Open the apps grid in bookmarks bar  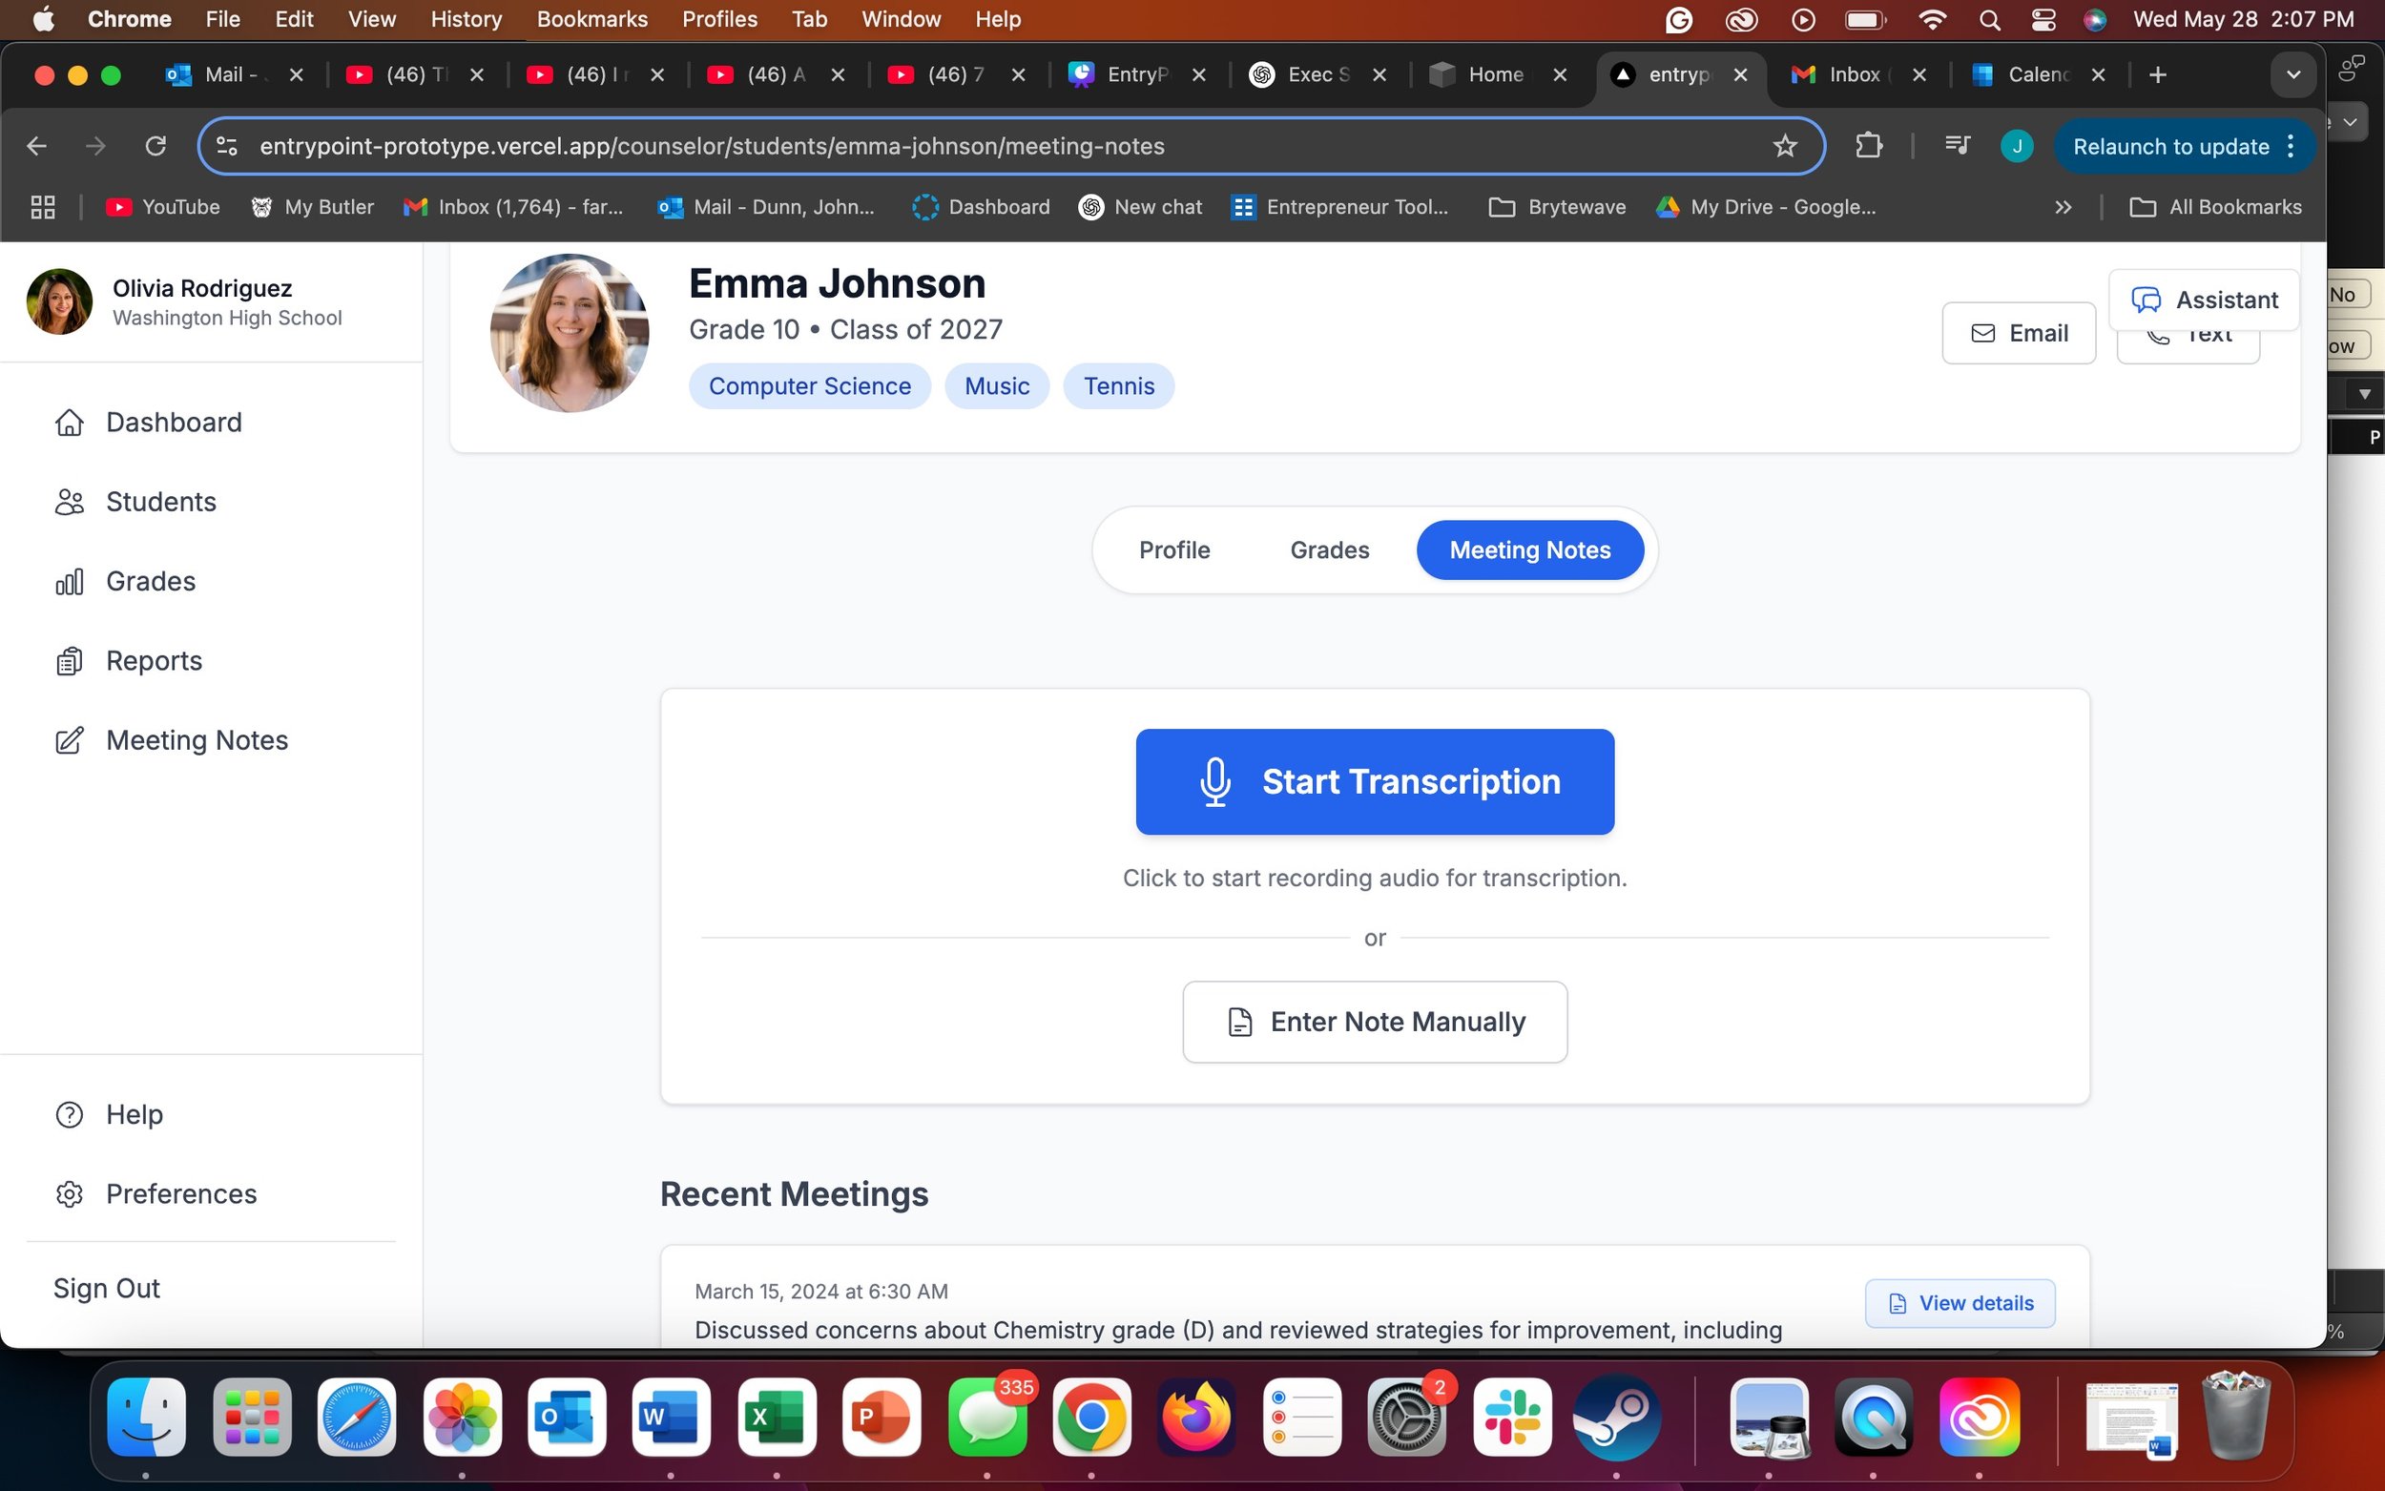(42, 207)
